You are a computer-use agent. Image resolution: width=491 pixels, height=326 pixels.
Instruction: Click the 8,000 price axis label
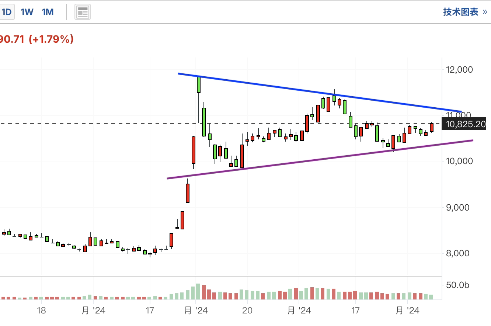(458, 253)
